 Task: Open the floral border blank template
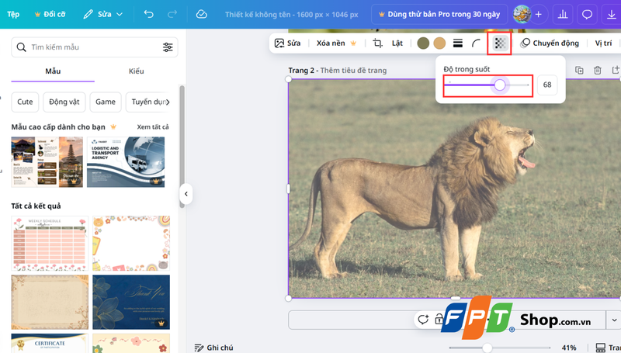(131, 243)
